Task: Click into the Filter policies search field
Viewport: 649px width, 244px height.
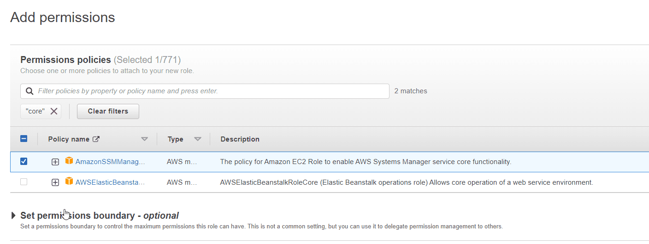Action: coord(207,91)
